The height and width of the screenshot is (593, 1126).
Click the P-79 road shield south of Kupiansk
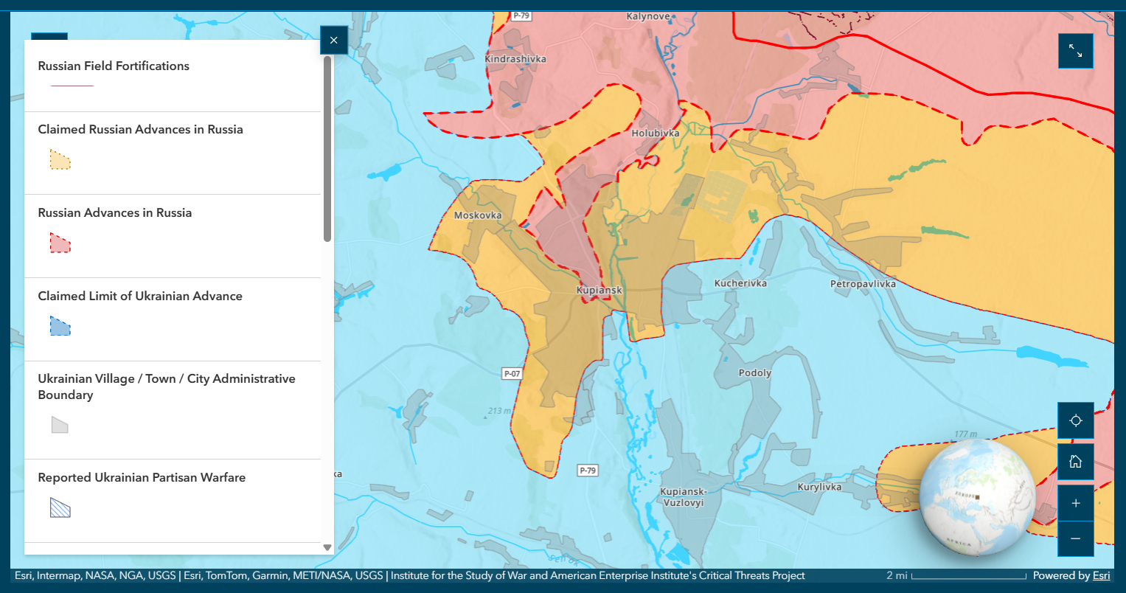point(588,470)
